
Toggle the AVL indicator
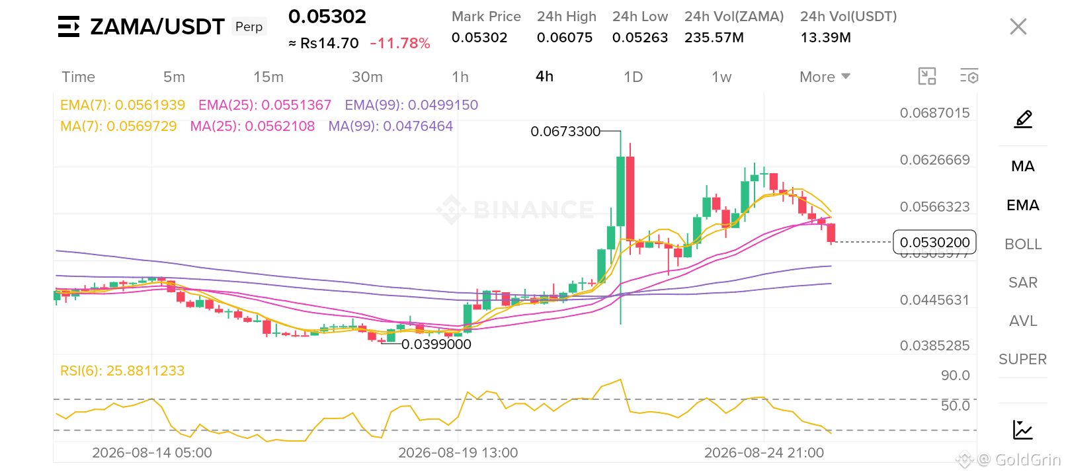click(x=1023, y=321)
